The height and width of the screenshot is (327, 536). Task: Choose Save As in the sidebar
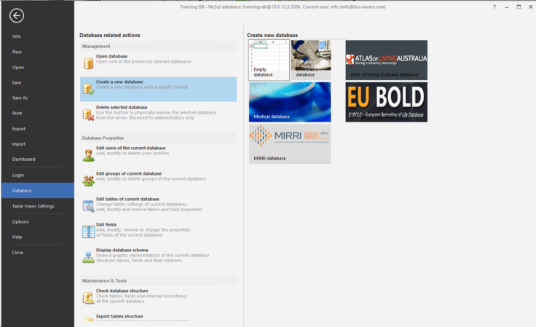tap(20, 98)
